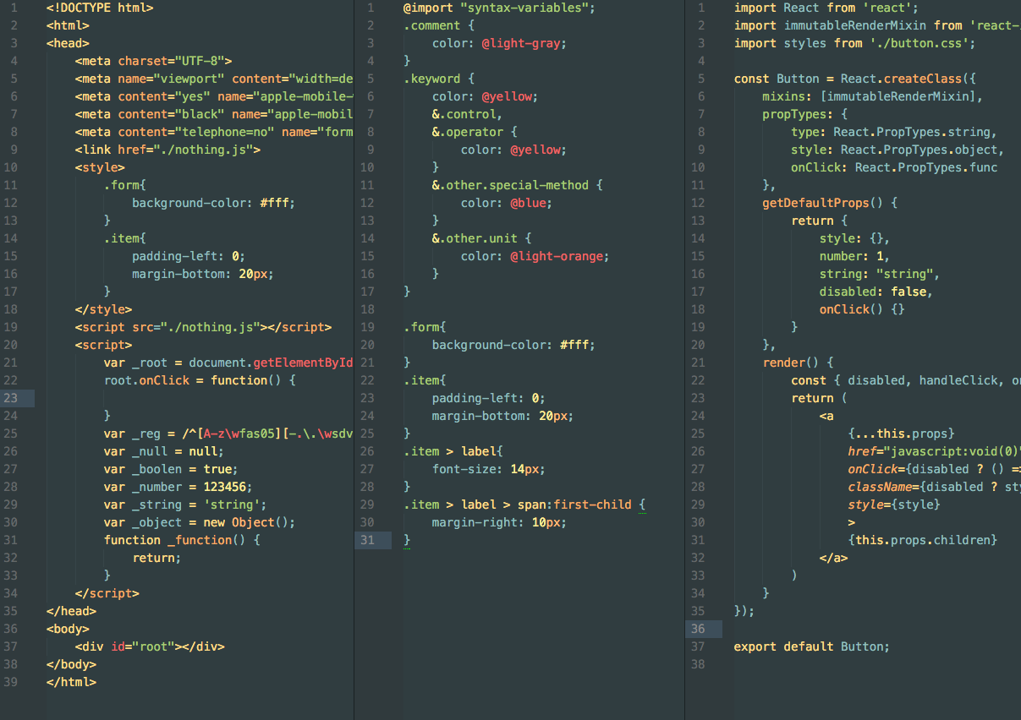Click the closing </html> tag
Image resolution: width=1021 pixels, height=720 pixels.
click(x=71, y=682)
